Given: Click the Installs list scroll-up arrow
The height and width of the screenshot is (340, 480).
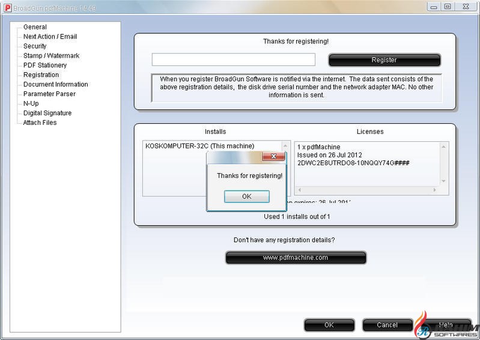Looking at the screenshot, I should [285, 145].
